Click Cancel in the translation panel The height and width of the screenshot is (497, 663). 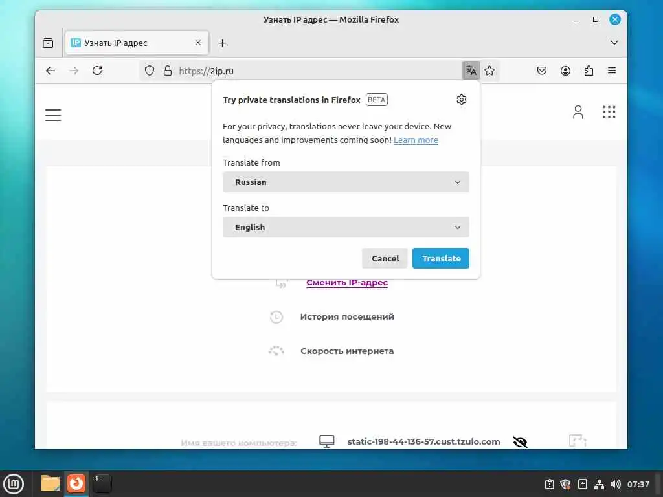[x=385, y=258]
